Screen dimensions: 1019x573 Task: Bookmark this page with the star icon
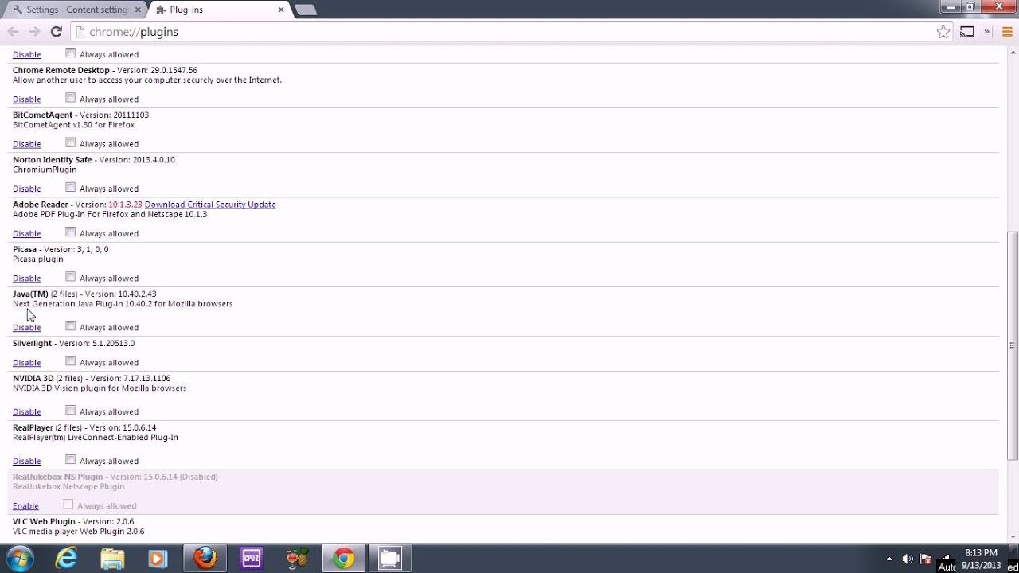pyautogui.click(x=943, y=32)
